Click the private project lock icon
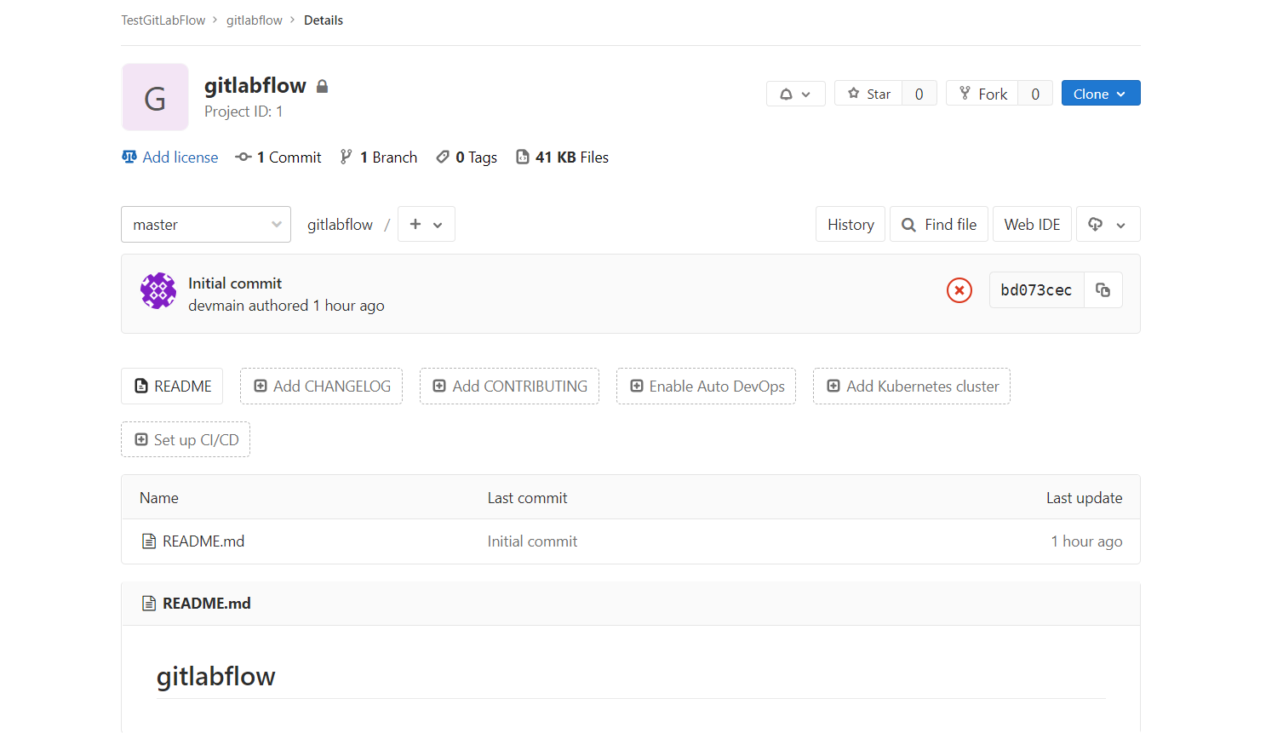 pyautogui.click(x=322, y=85)
